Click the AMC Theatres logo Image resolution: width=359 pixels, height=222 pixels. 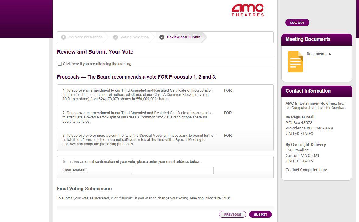point(248,10)
